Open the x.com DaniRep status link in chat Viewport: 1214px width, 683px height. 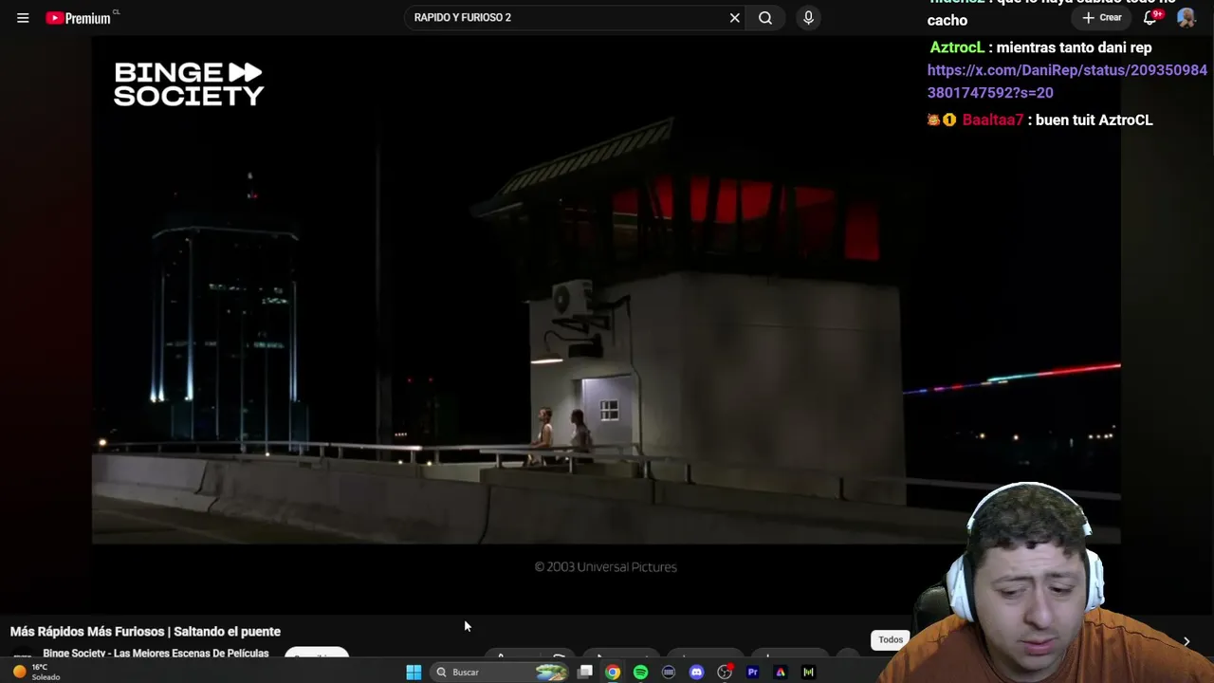[1067, 82]
